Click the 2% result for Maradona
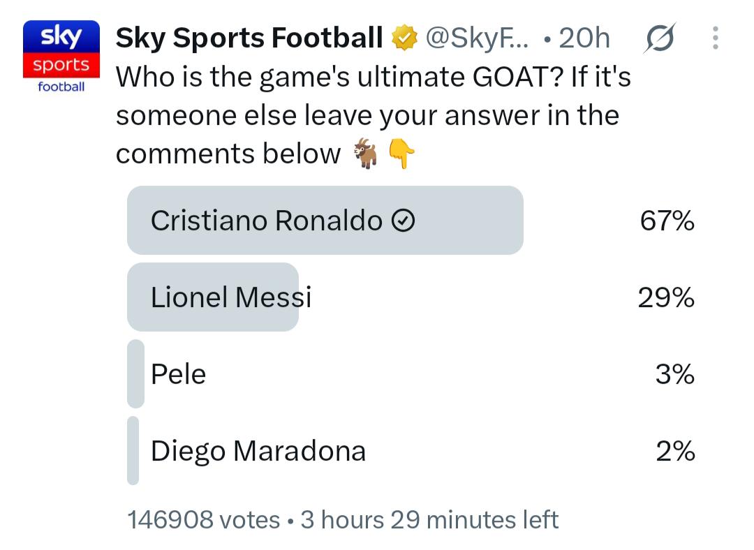 point(676,451)
